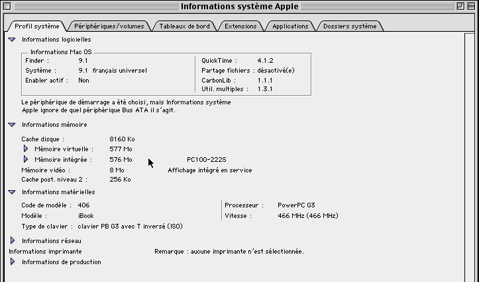Image resolution: width=479 pixels, height=282 pixels.
Task: Click the Cache disque 8160 Ko value
Action: click(122, 139)
